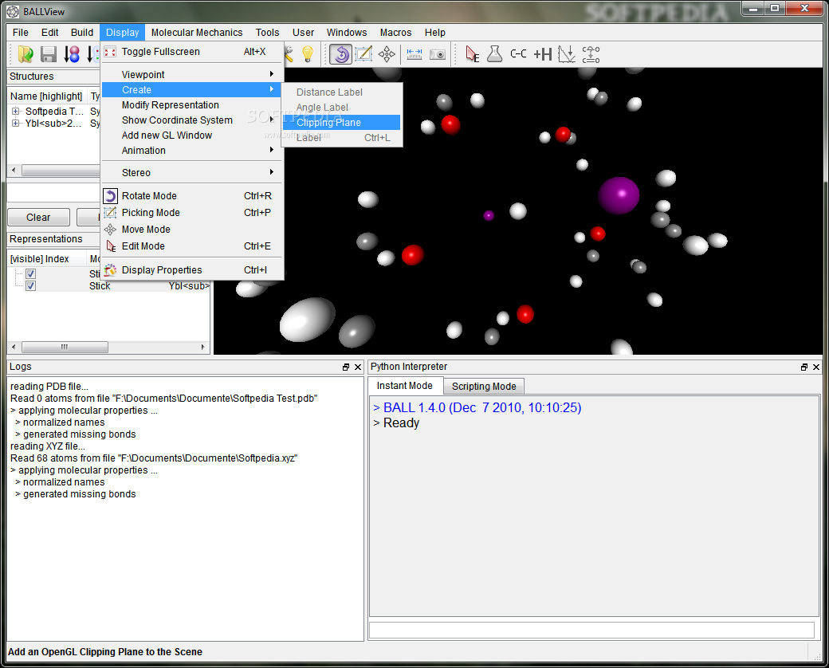Open the Molecular Mechanics menu
This screenshot has width=829, height=668.
197,32
